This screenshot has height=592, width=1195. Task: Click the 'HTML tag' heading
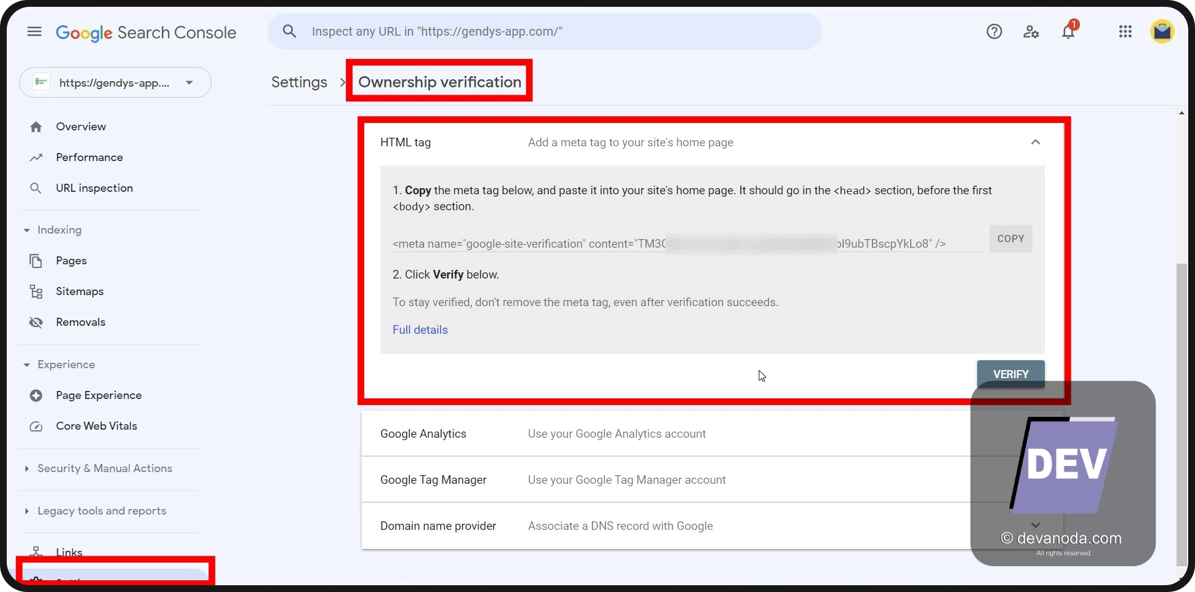[406, 142]
